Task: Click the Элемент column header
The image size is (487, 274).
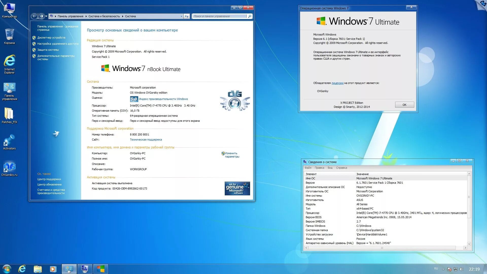Action: point(329,174)
